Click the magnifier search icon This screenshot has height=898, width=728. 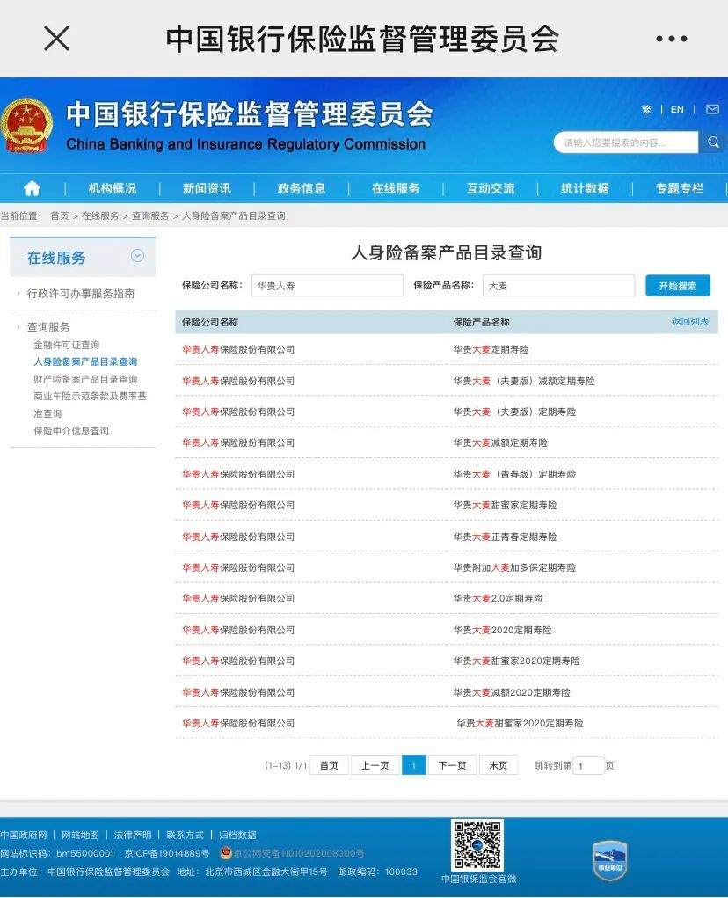(x=713, y=142)
